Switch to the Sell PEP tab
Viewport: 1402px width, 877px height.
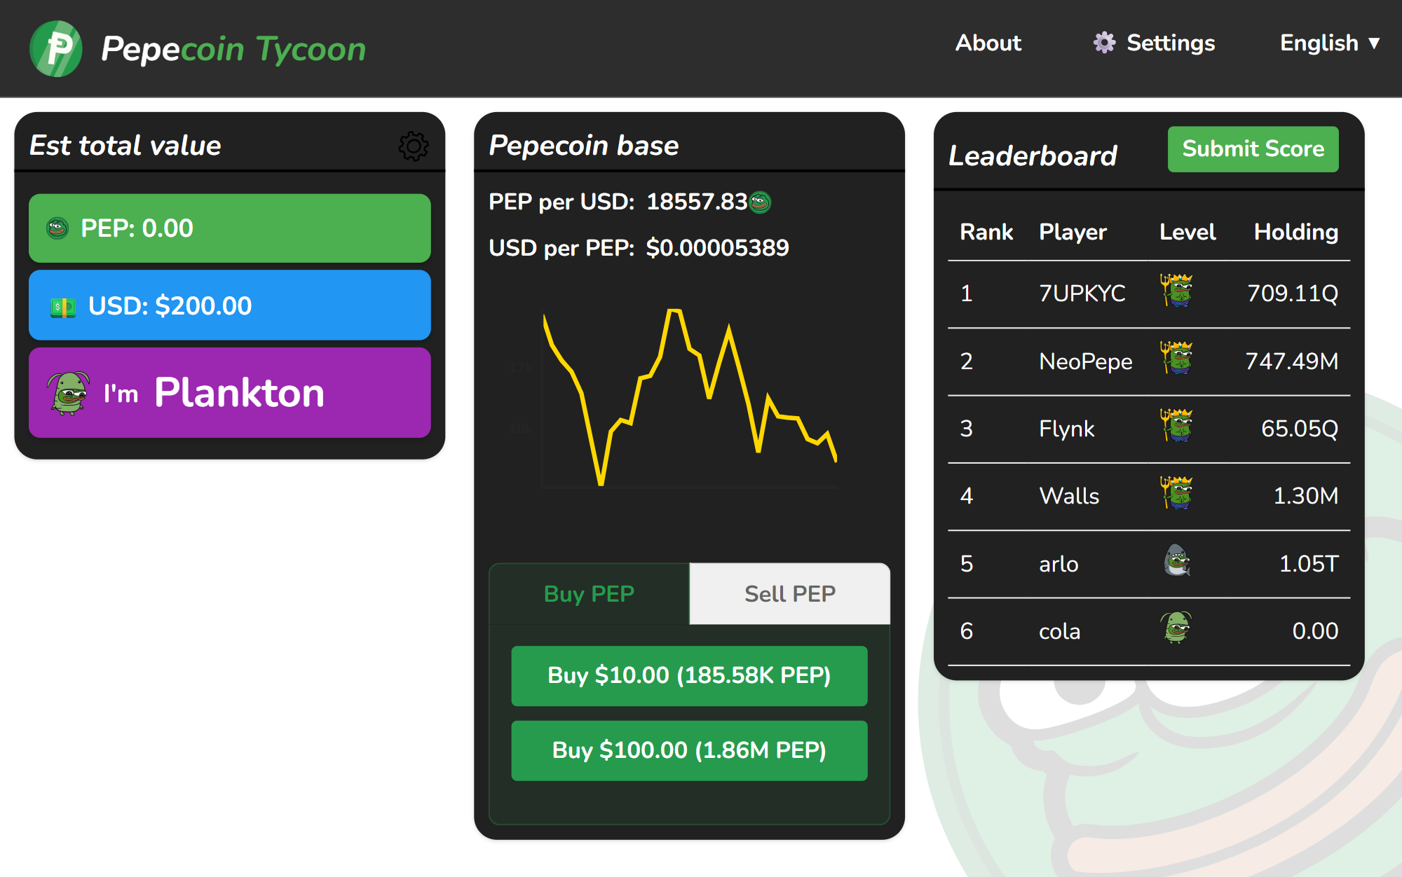tap(790, 594)
